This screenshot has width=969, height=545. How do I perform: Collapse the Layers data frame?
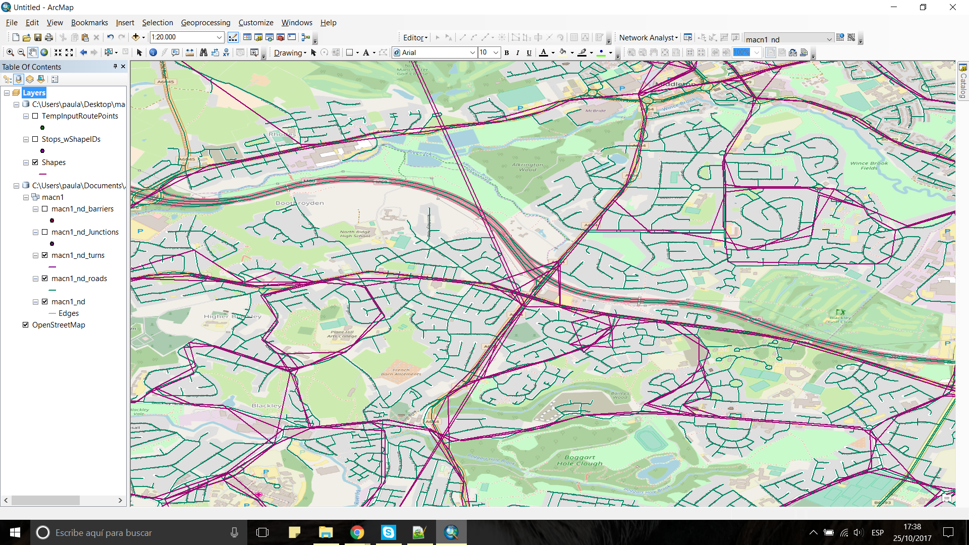(x=7, y=93)
